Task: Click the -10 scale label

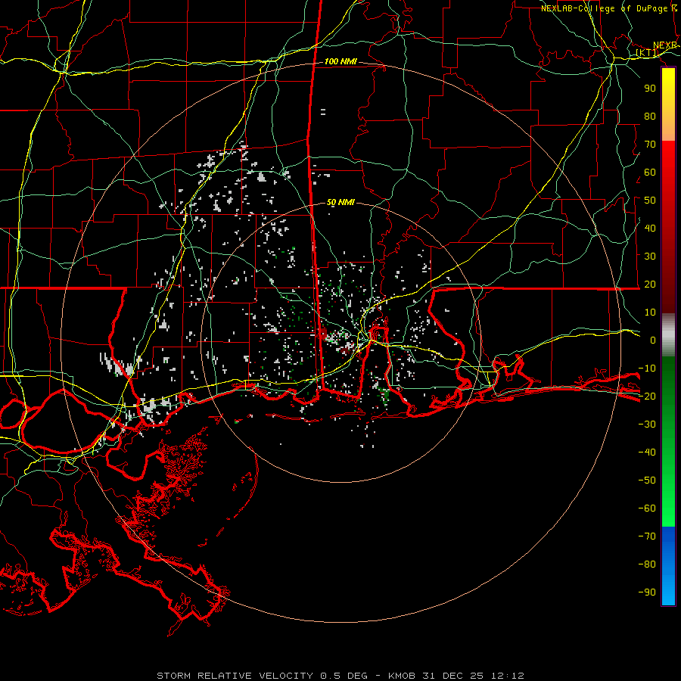Action: (x=647, y=368)
